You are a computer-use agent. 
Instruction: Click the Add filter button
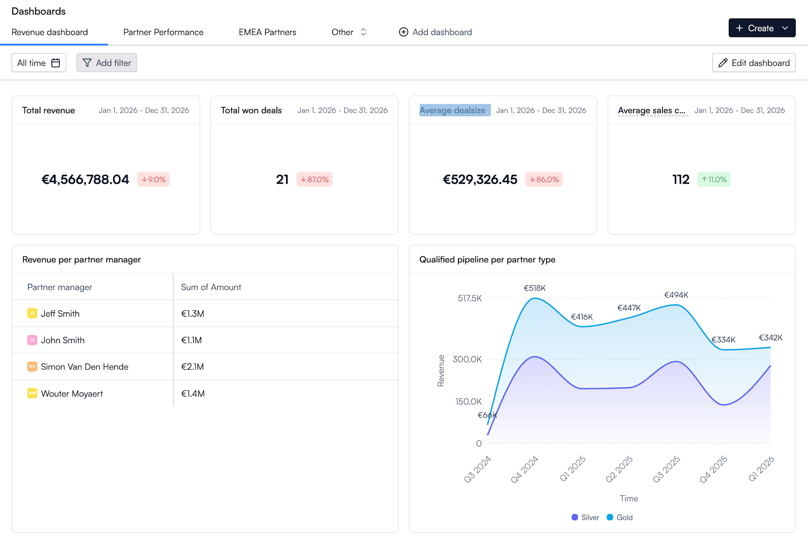pos(107,63)
